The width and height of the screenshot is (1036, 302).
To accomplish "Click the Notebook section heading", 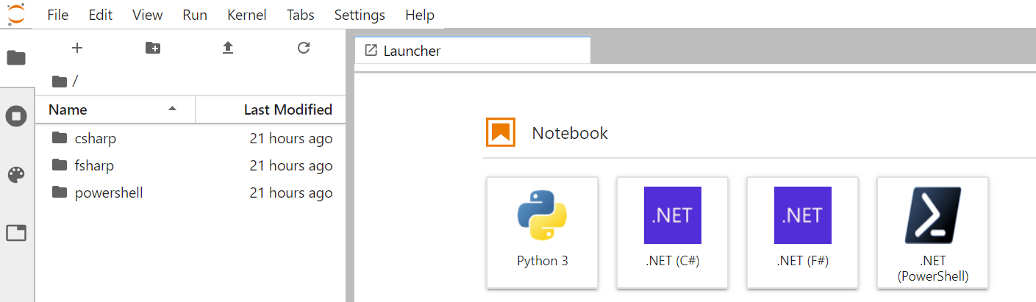I will (570, 133).
